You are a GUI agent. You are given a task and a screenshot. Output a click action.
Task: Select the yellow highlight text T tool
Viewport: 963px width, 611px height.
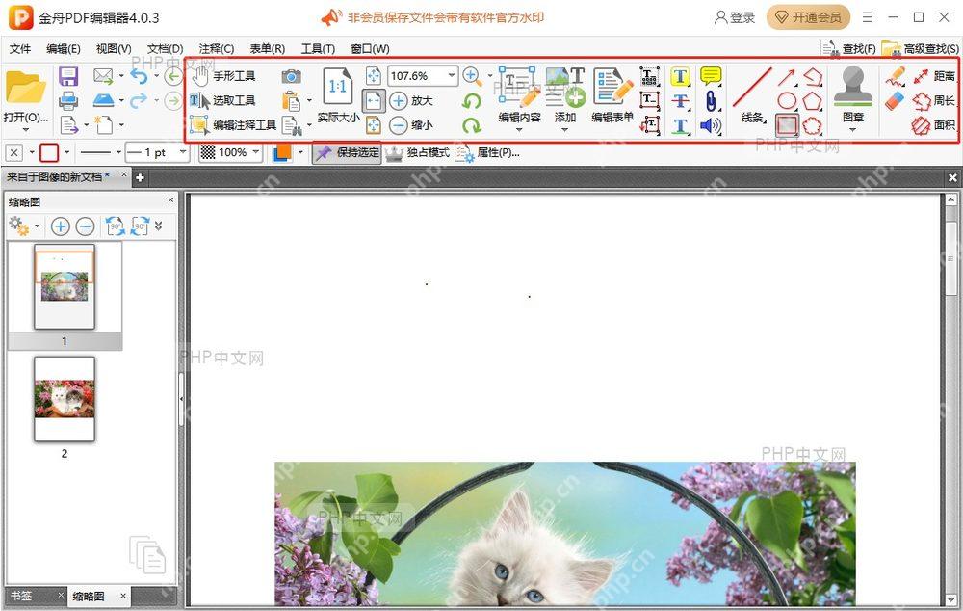[680, 77]
